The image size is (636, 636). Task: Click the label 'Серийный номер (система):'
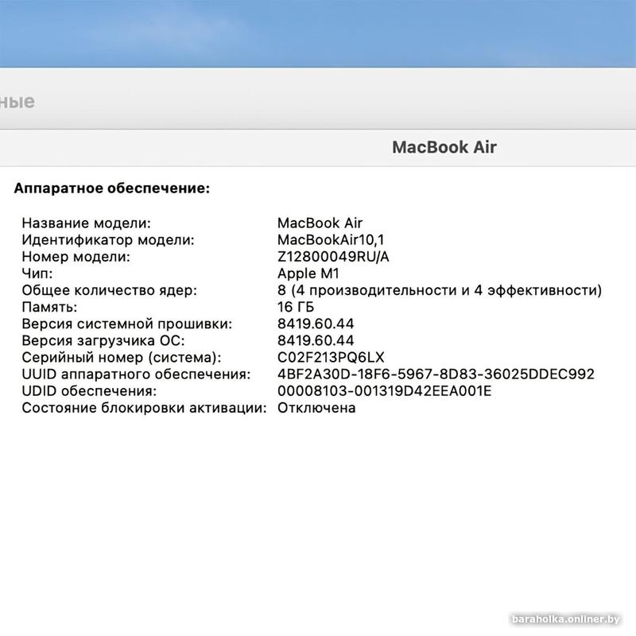click(x=122, y=357)
